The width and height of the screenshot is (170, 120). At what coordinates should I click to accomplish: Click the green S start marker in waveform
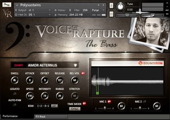coord(97,93)
